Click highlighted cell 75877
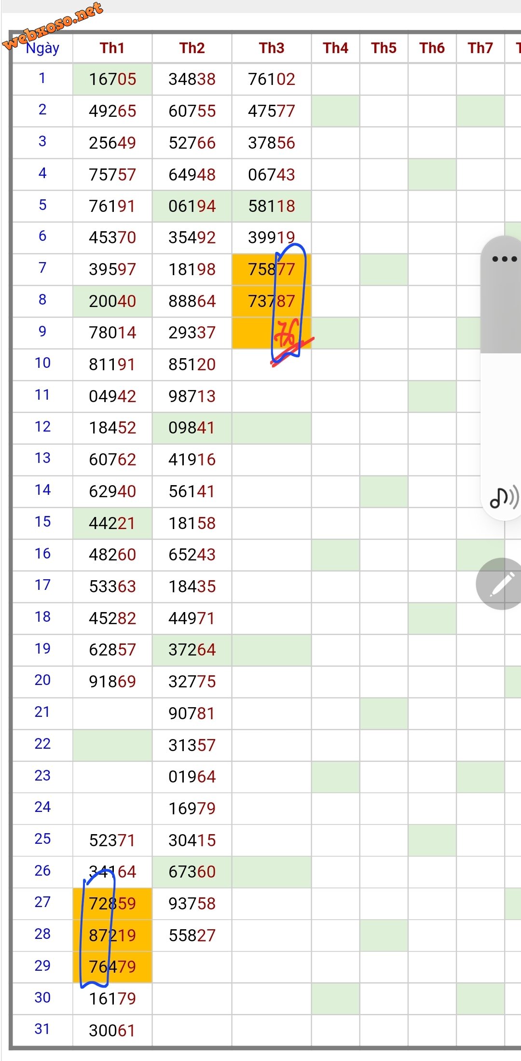 272,269
